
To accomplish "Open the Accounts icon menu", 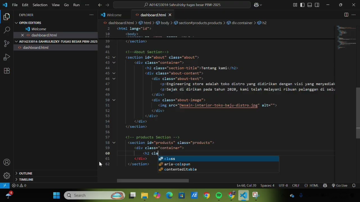I will [x=7, y=162].
